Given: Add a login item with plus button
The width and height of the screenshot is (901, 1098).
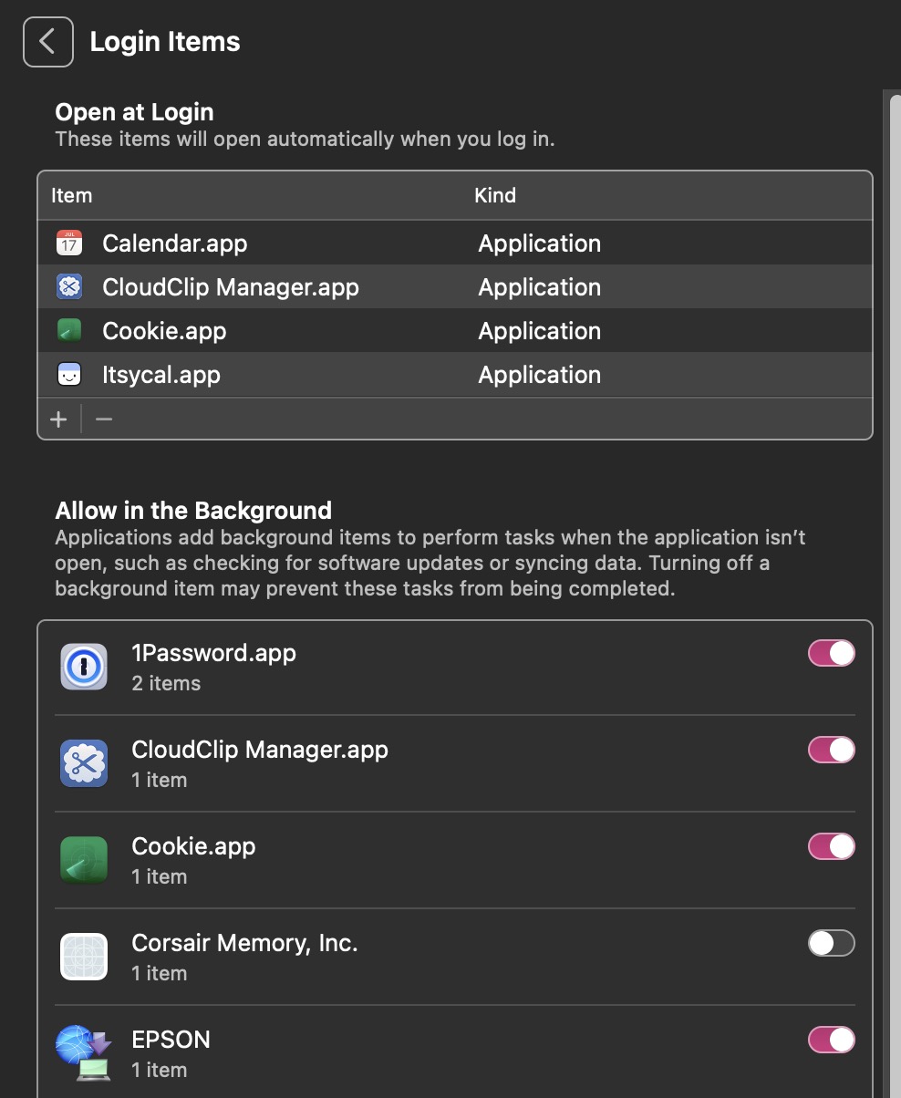Looking at the screenshot, I should (59, 420).
